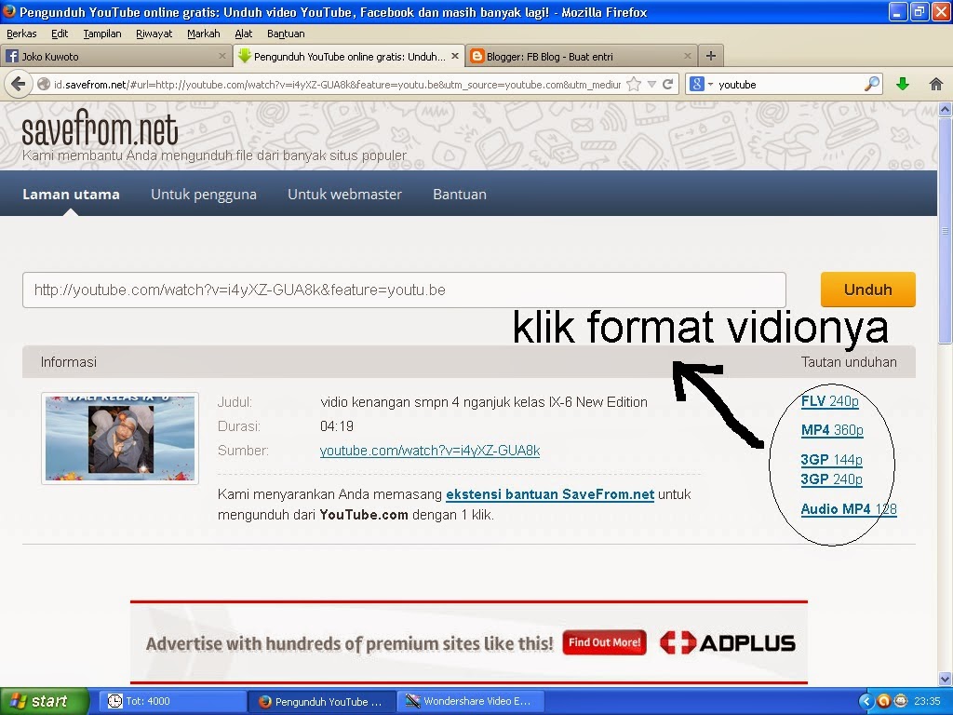Close the Blogger FB Blog tab
Image resolution: width=953 pixels, height=715 pixels.
(x=688, y=56)
